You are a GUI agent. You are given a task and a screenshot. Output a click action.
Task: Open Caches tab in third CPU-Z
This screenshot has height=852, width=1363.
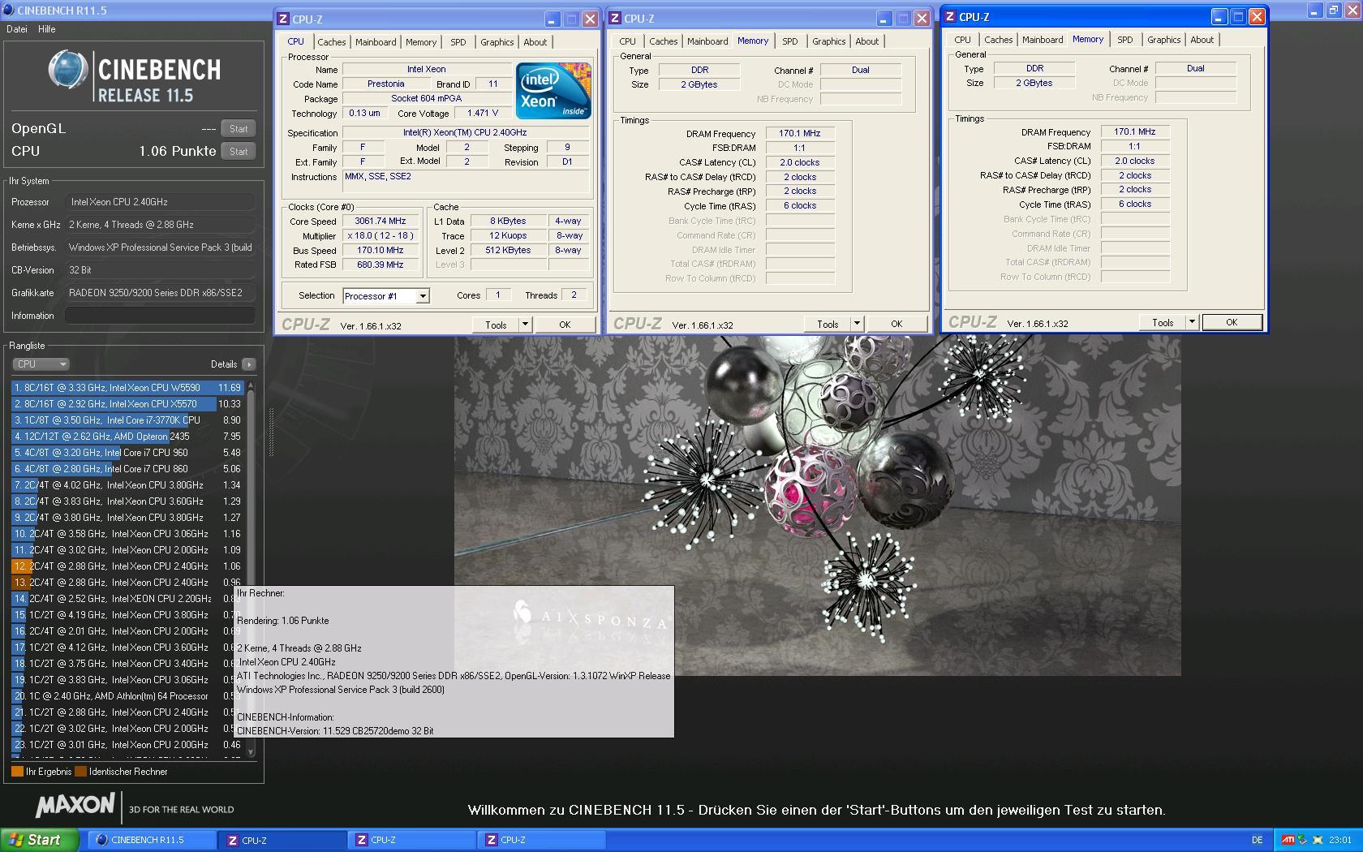(999, 40)
